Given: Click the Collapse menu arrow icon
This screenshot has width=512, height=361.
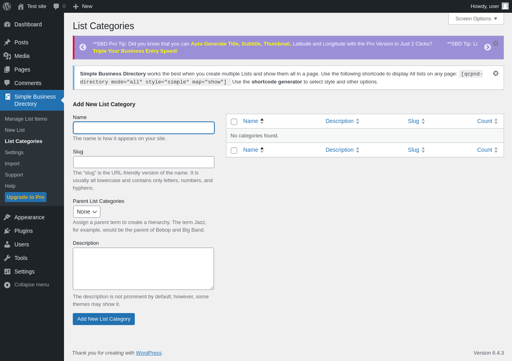Looking at the screenshot, I should (7, 285).
